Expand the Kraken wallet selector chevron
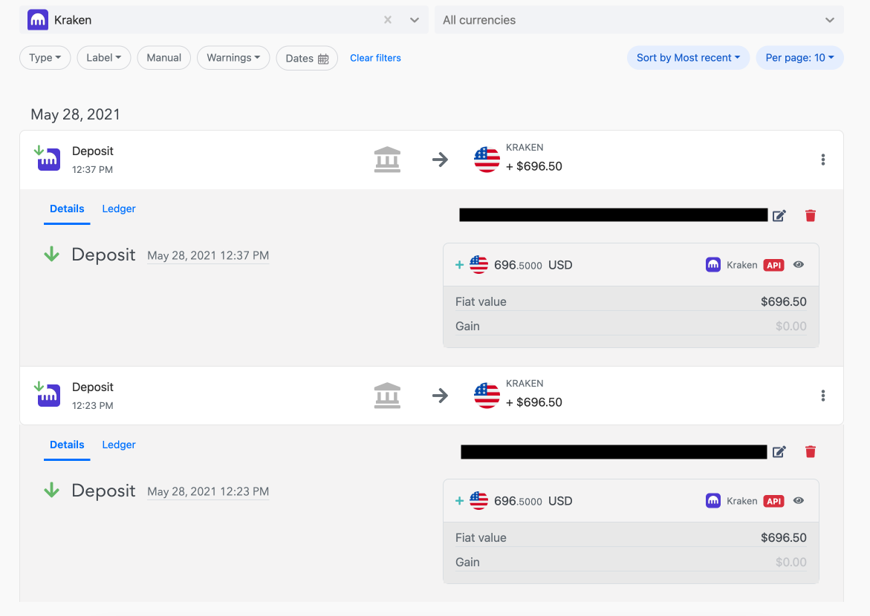870x616 pixels. pyautogui.click(x=415, y=20)
